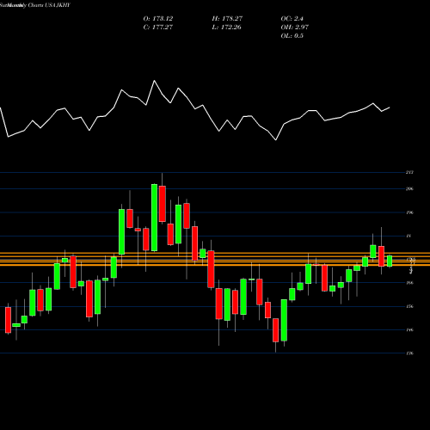The image size is (430, 430).
Task: Click the '206' price axis label
Action: [x=409, y=189]
